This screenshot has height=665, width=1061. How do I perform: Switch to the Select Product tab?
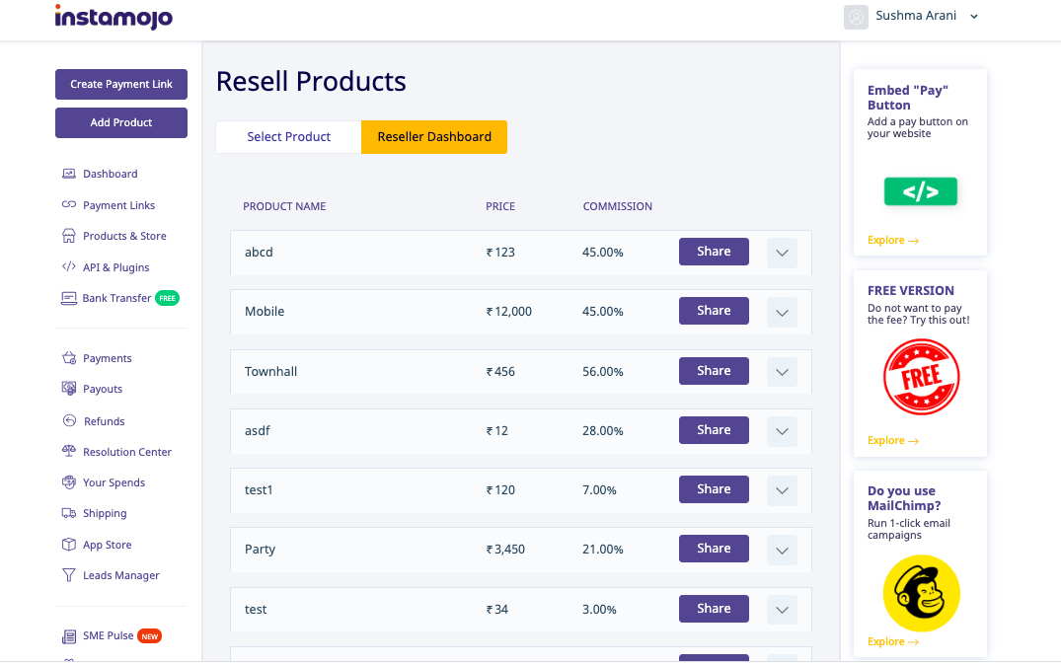pyautogui.click(x=287, y=137)
